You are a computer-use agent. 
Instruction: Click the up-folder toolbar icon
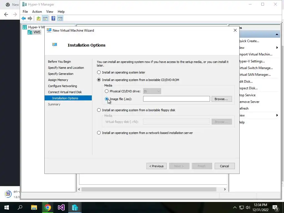point(38,18)
